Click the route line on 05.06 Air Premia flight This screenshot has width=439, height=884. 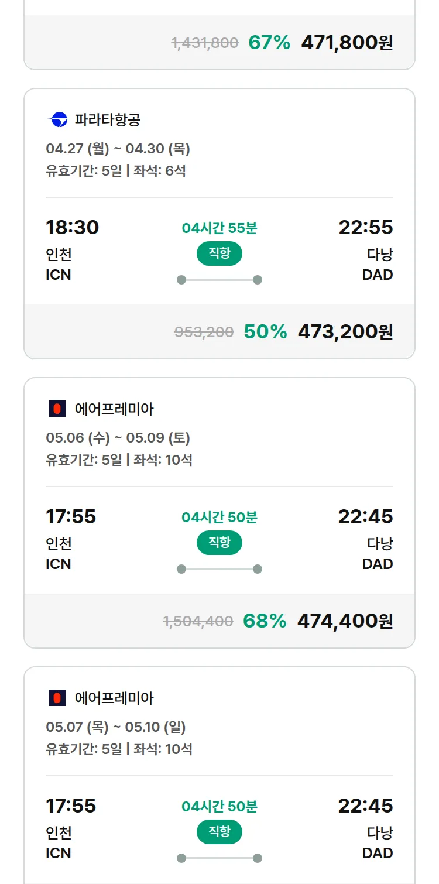[220, 569]
